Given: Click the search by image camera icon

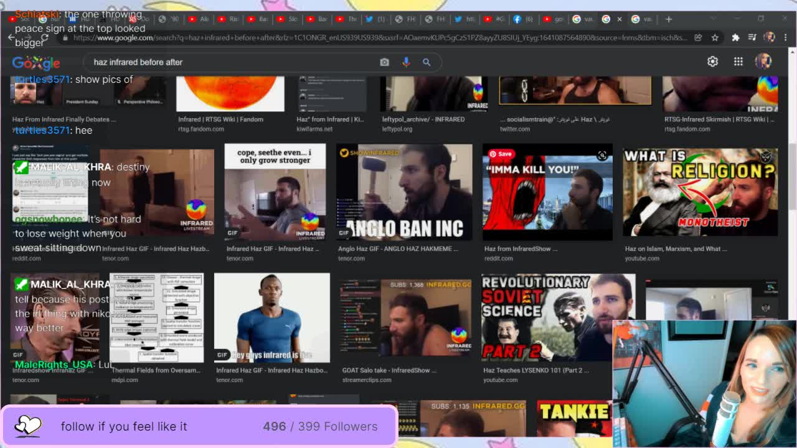Looking at the screenshot, I should point(384,62).
